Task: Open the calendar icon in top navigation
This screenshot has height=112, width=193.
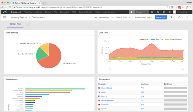Action: [152, 12]
